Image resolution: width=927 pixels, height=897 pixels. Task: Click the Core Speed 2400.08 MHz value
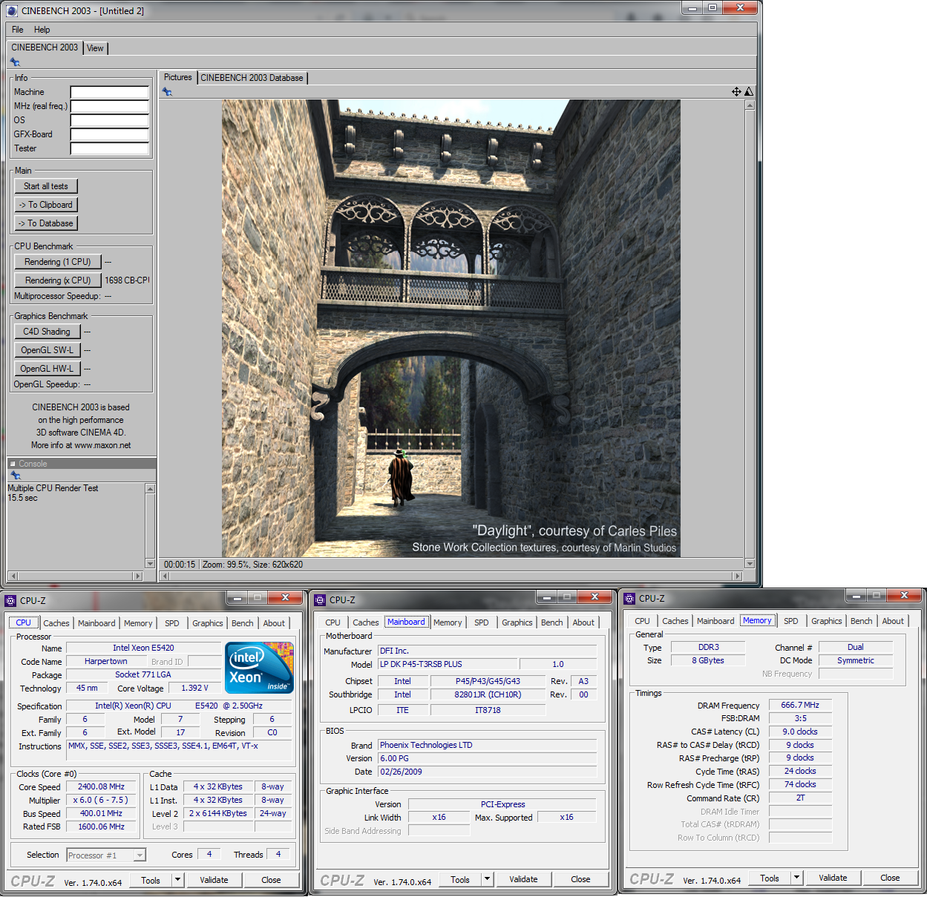point(101,787)
